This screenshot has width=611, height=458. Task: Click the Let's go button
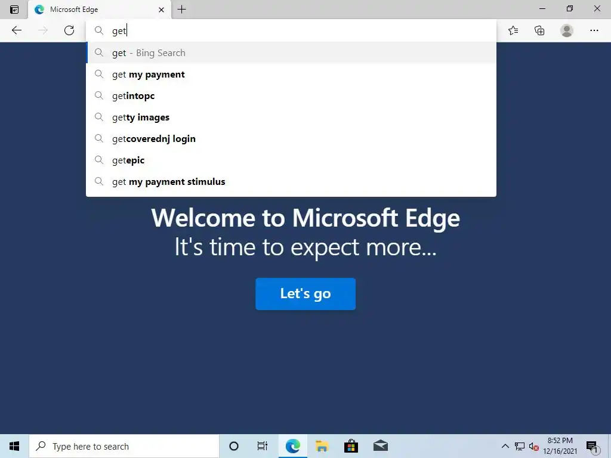pyautogui.click(x=305, y=293)
